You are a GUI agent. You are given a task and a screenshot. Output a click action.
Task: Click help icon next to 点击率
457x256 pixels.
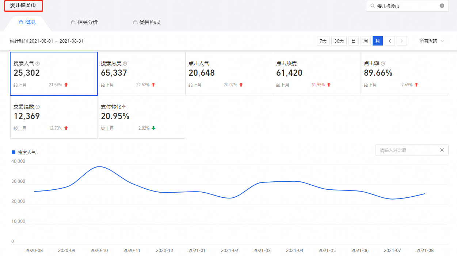click(x=383, y=63)
